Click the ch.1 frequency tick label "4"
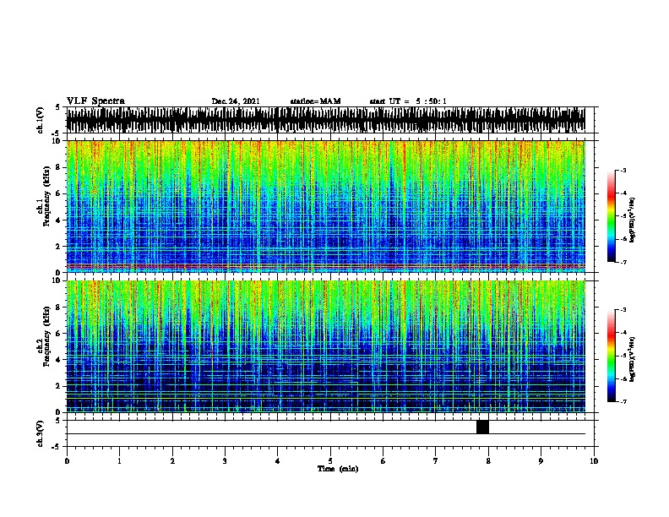This screenshot has width=669, height=517. pyautogui.click(x=58, y=220)
